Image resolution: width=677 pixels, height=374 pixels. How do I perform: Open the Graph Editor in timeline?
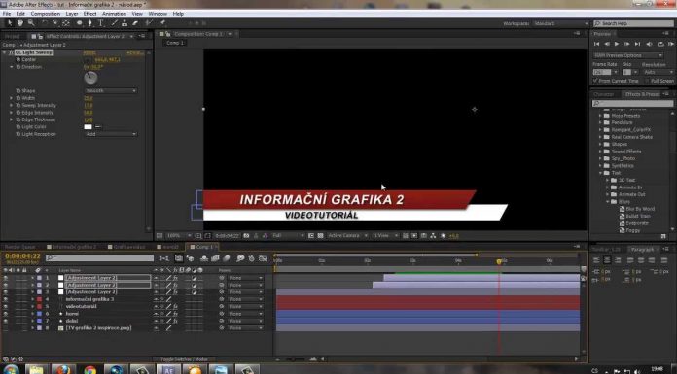pyautogui.click(x=263, y=258)
